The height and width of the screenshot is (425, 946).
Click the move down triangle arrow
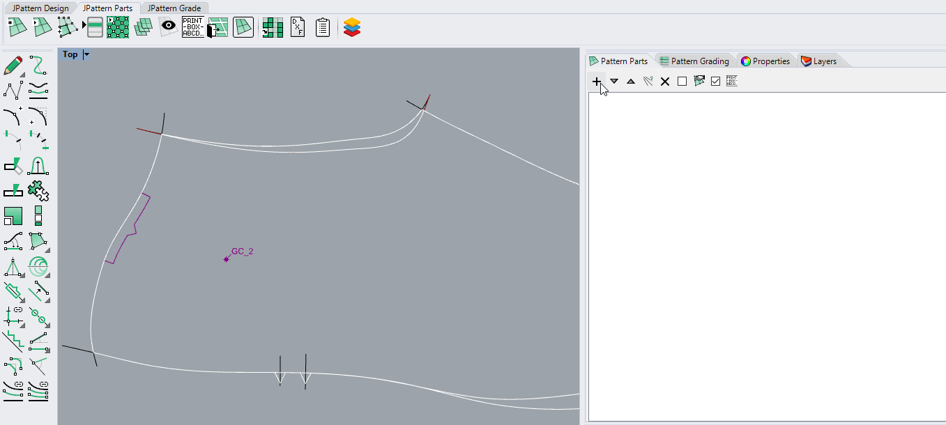click(614, 82)
